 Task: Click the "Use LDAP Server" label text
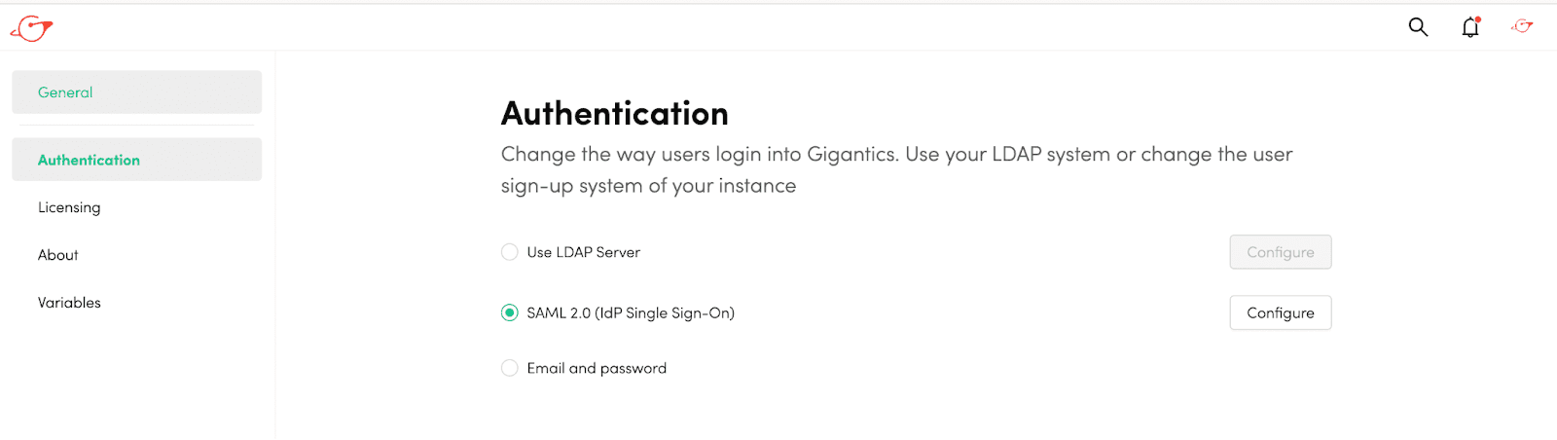pos(584,252)
